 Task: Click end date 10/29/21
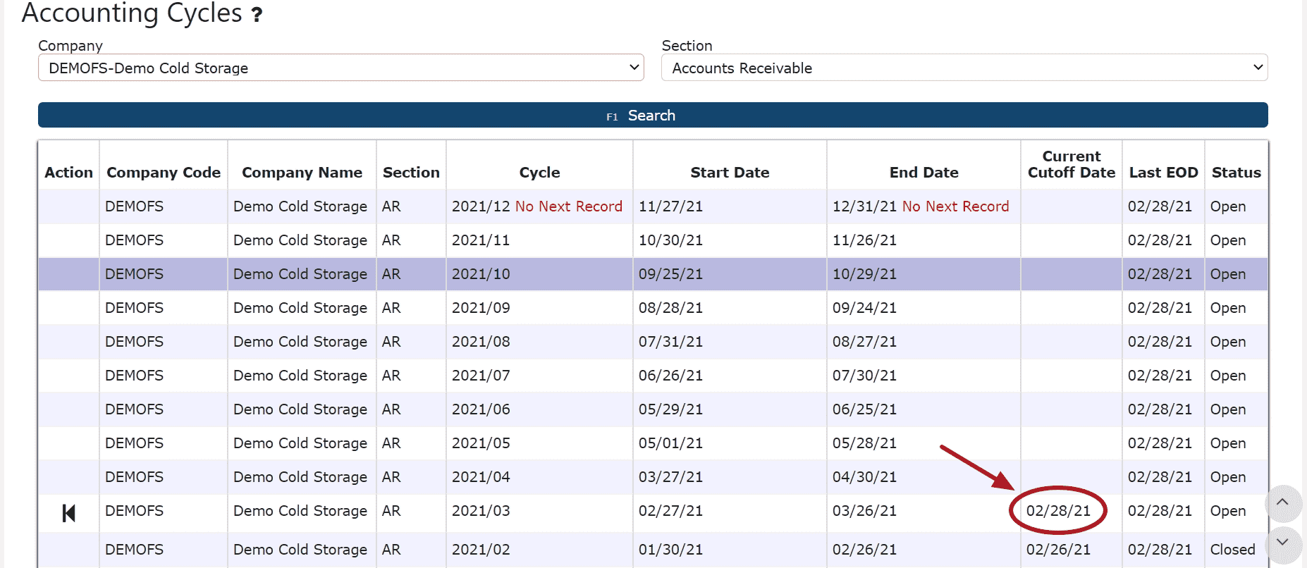(x=864, y=274)
